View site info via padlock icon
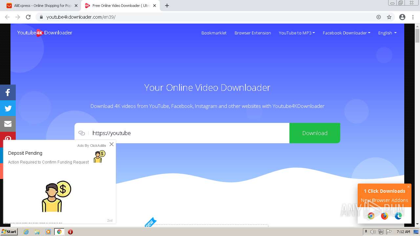Screen dimensions: 420x236 tap(41, 17)
